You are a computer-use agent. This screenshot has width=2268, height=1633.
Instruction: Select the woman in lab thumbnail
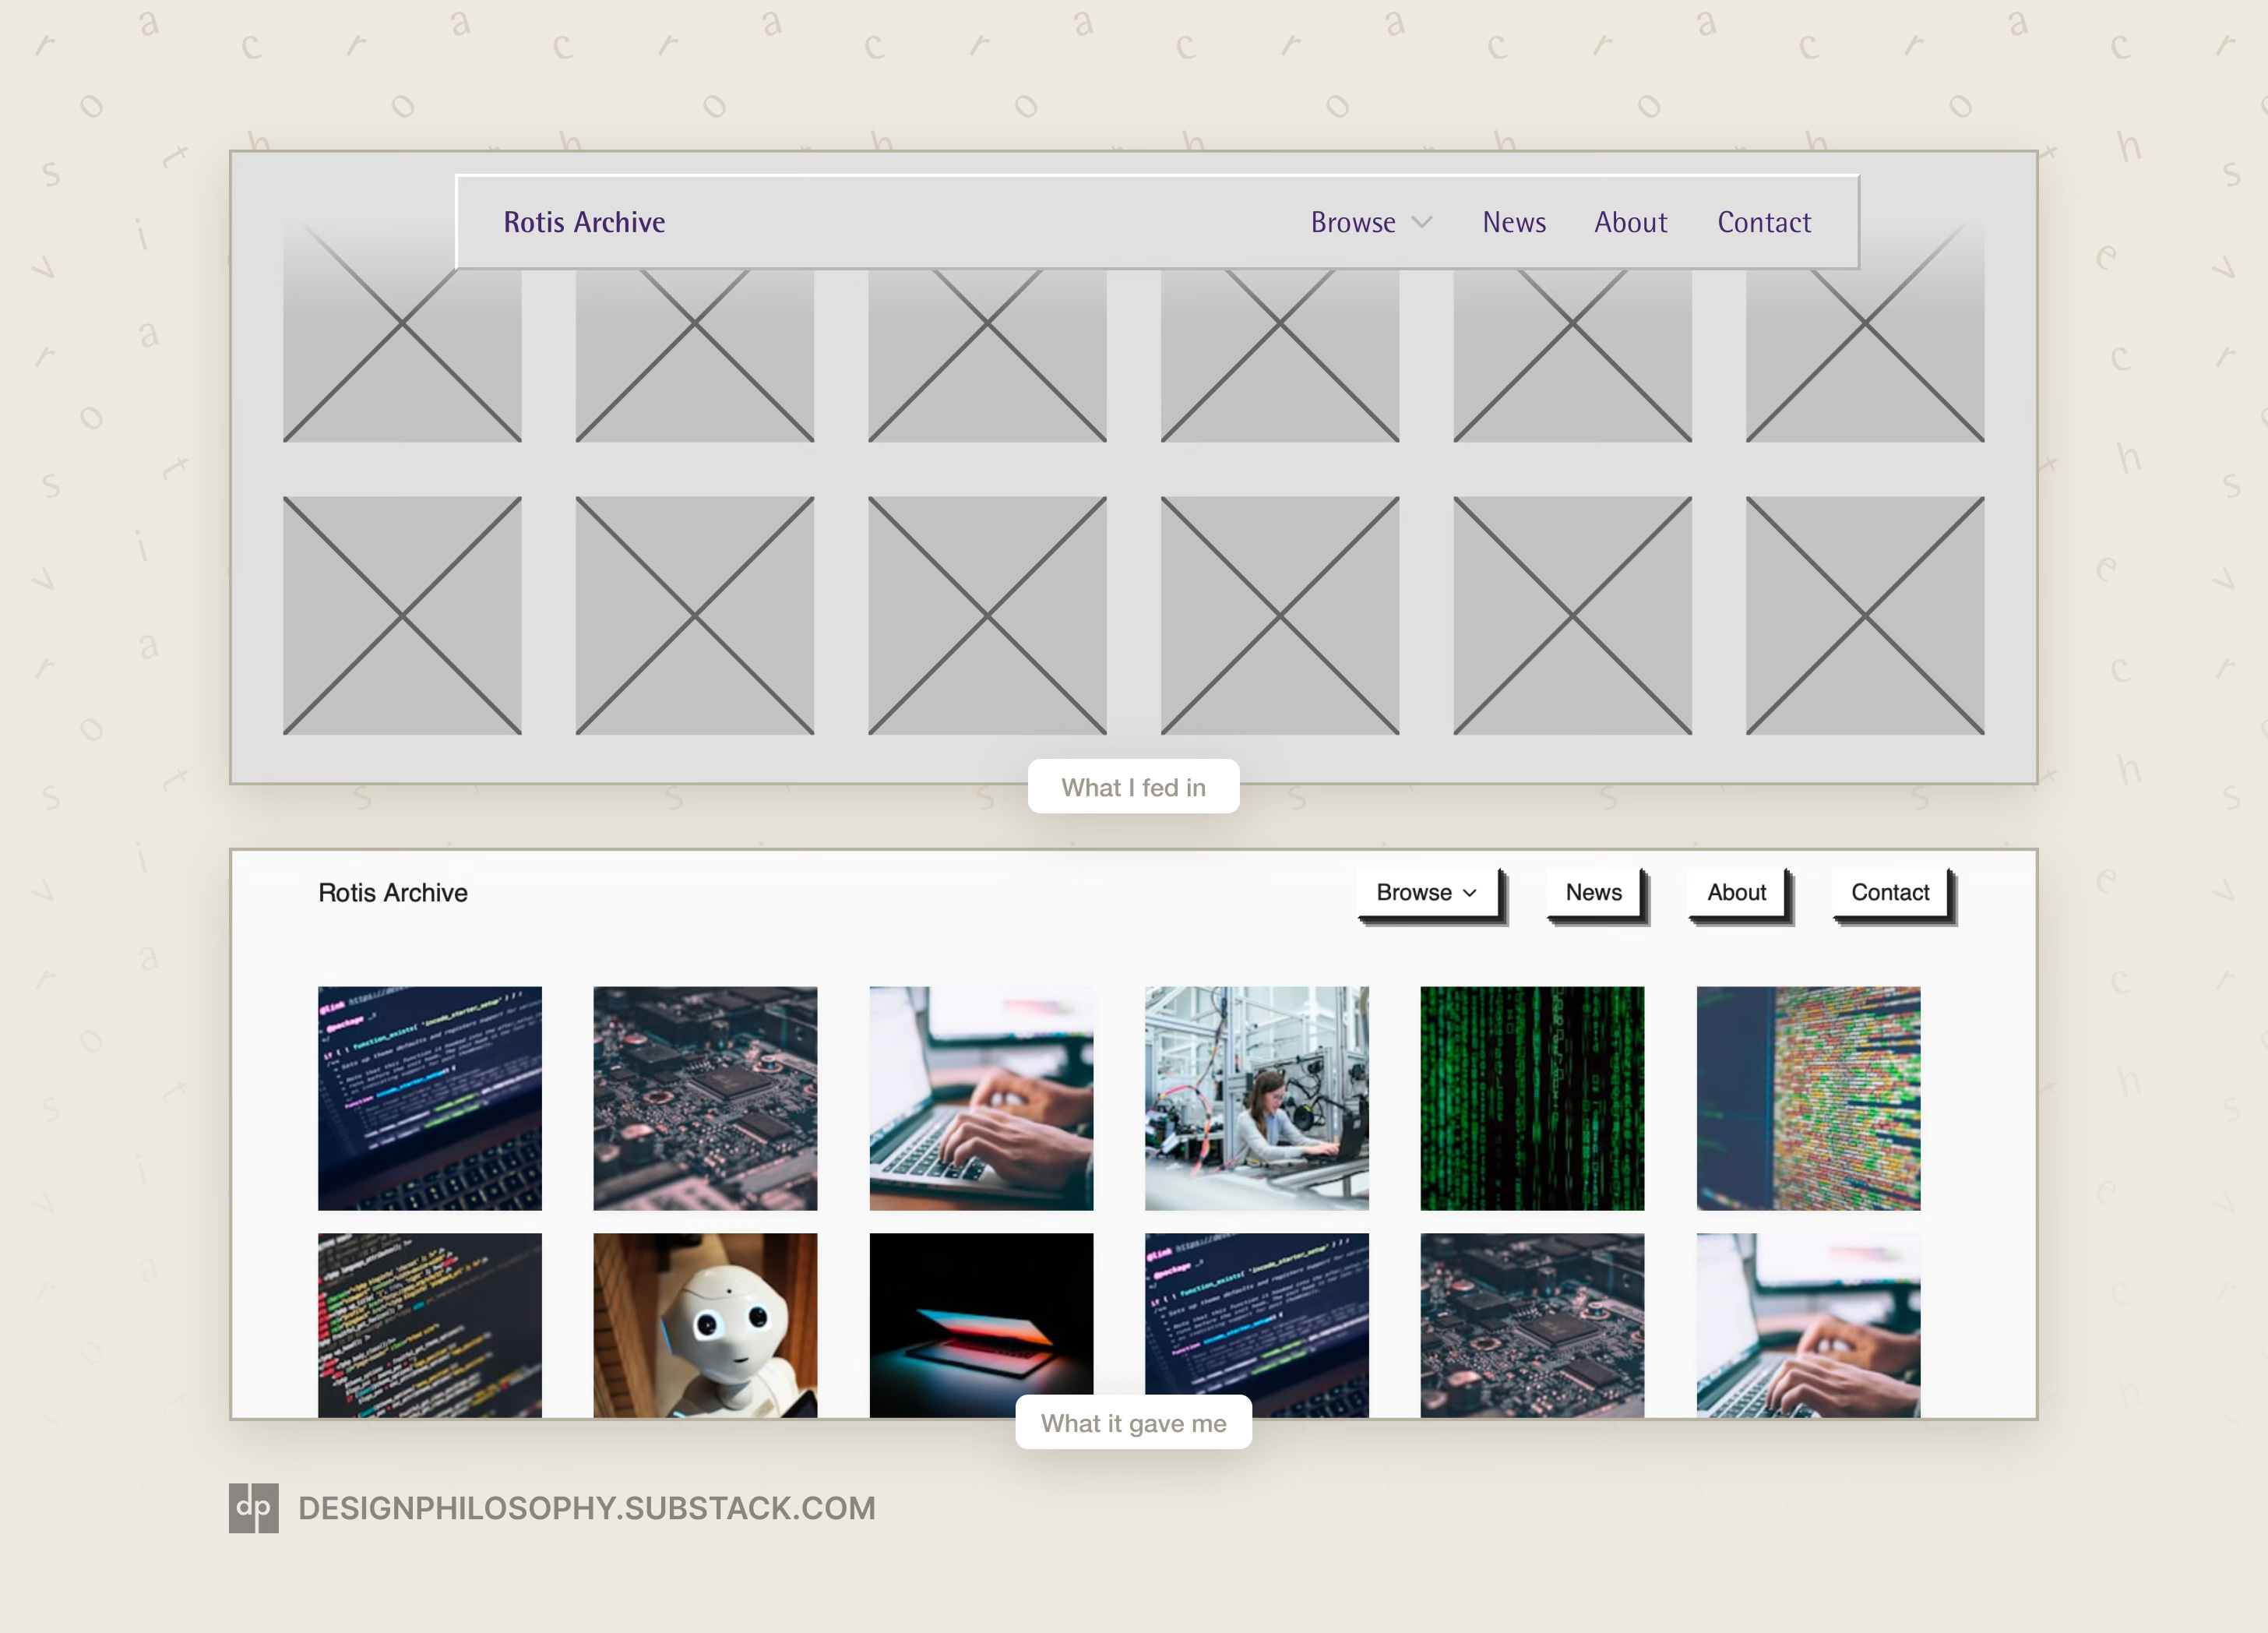pos(1256,1098)
